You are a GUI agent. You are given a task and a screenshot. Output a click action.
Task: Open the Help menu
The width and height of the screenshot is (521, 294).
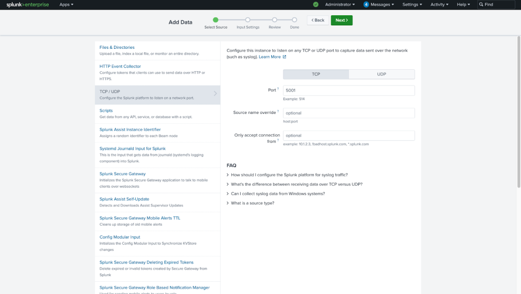463,5
